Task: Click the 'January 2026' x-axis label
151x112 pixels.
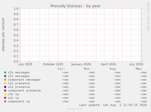Action: (x=81, y=64)
